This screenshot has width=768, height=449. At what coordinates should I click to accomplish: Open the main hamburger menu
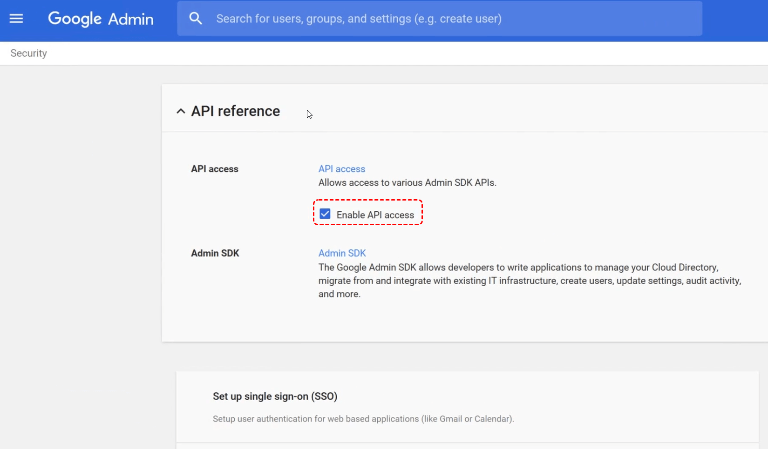click(x=16, y=19)
